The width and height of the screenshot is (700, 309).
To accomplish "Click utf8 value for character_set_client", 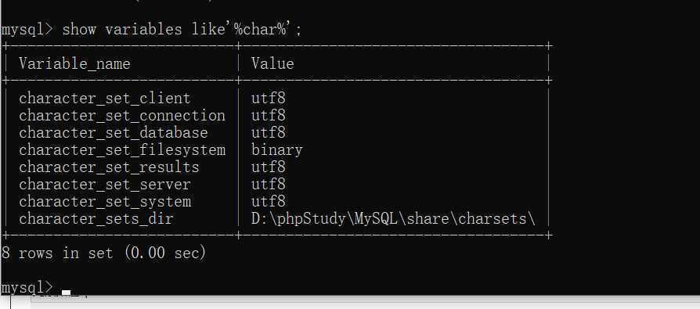I will [268, 98].
